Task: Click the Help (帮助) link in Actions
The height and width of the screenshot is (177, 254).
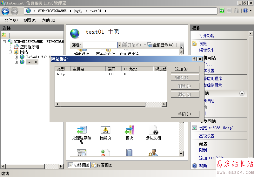Action: coord(203,166)
